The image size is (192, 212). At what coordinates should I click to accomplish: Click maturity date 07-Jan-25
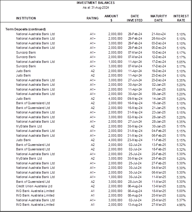159,89
